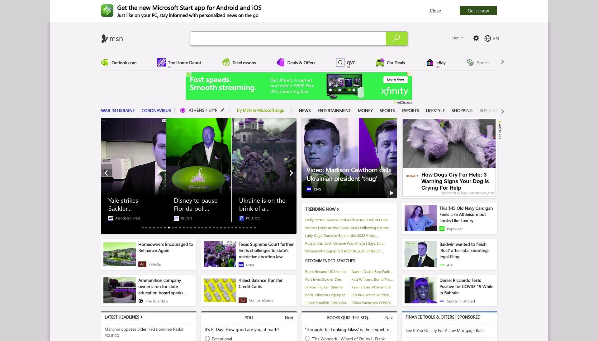The width and height of the screenshot is (598, 341).
Task: Open the LIFESTYLE tab
Action: [435, 111]
